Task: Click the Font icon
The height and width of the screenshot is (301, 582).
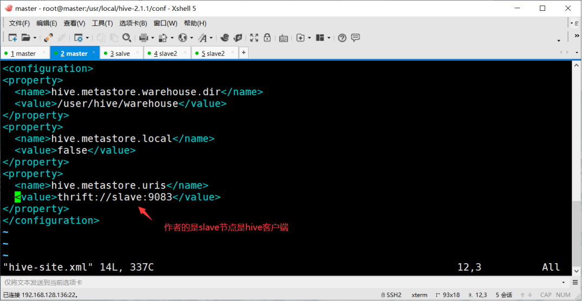Action: (x=202, y=37)
